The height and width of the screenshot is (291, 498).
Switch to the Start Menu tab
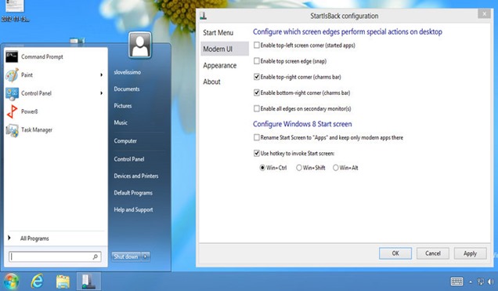(218, 33)
